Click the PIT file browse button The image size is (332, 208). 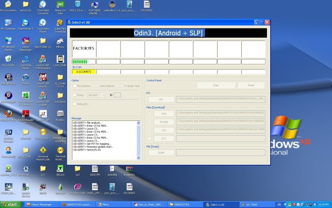161,99
